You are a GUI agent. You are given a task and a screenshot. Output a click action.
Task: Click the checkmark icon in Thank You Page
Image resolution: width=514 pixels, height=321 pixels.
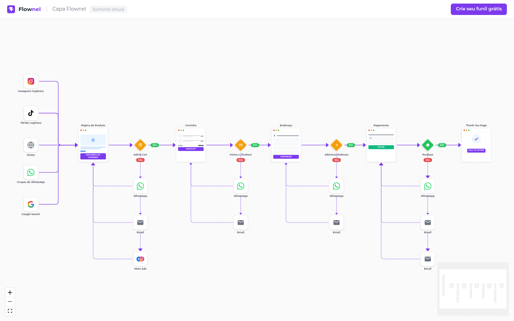tap(476, 139)
